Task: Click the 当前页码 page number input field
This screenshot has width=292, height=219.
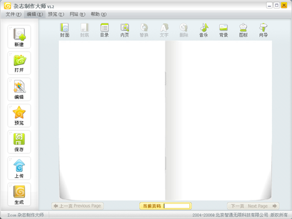Action: 177,206
